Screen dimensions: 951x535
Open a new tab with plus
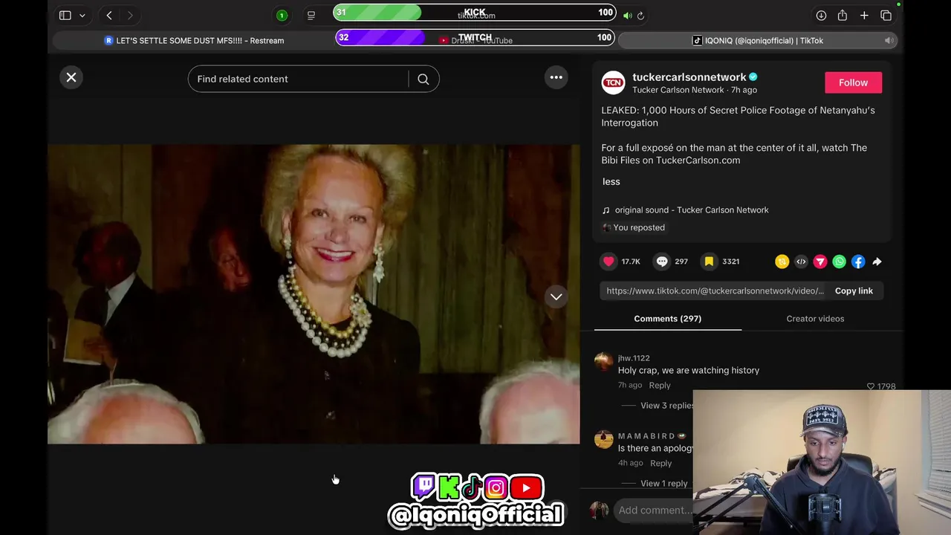pyautogui.click(x=864, y=16)
